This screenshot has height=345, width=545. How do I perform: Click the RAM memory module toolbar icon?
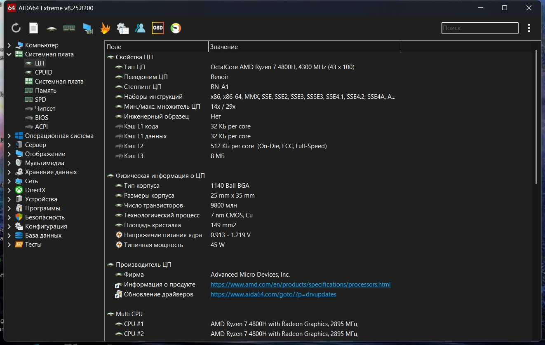tap(69, 28)
